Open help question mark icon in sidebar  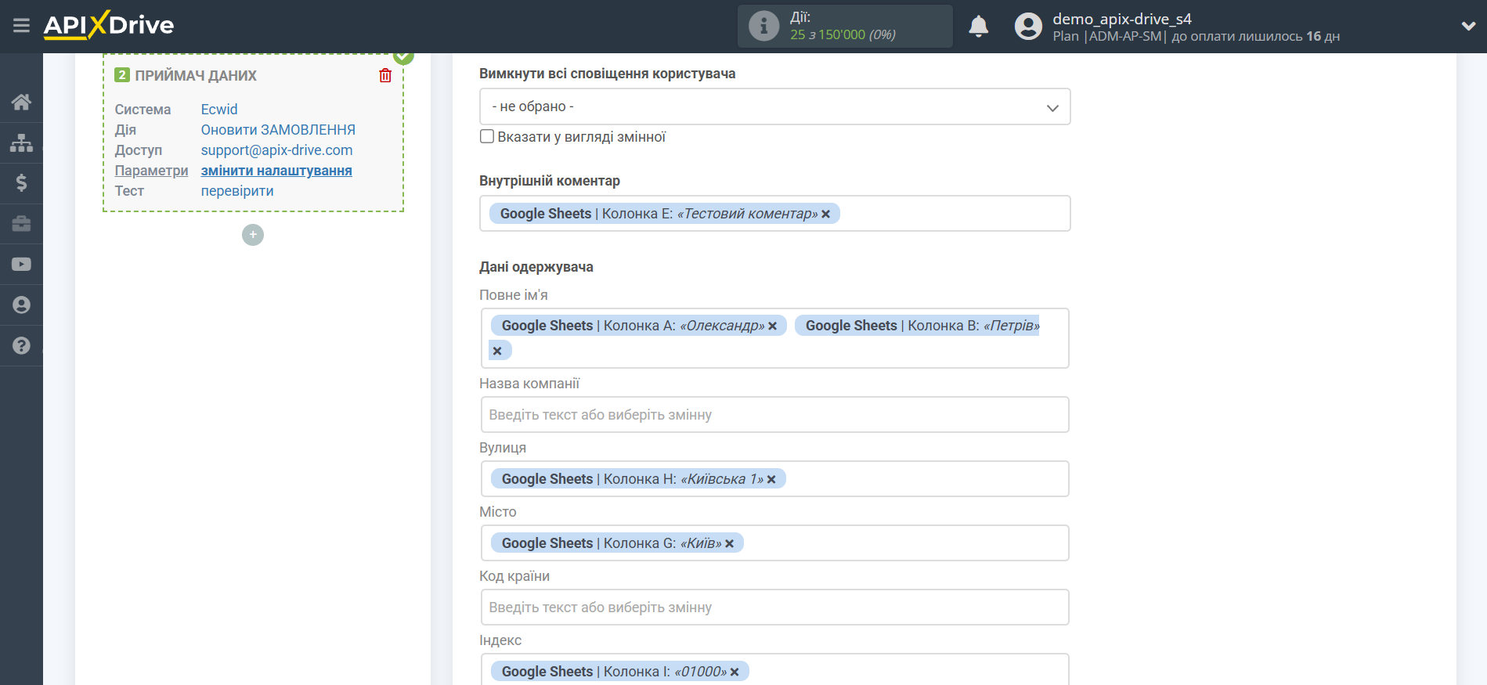pyautogui.click(x=21, y=346)
